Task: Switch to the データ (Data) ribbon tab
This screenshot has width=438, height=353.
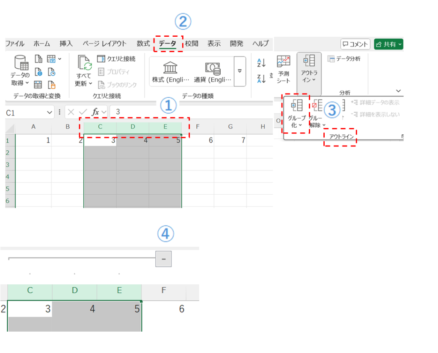Action: tap(167, 44)
